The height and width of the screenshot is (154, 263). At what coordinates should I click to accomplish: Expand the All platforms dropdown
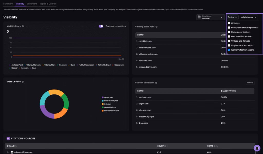[249, 17]
